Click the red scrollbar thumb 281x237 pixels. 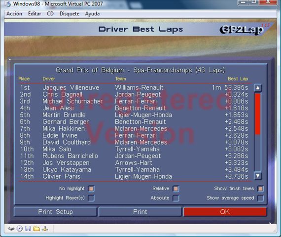click(258, 114)
